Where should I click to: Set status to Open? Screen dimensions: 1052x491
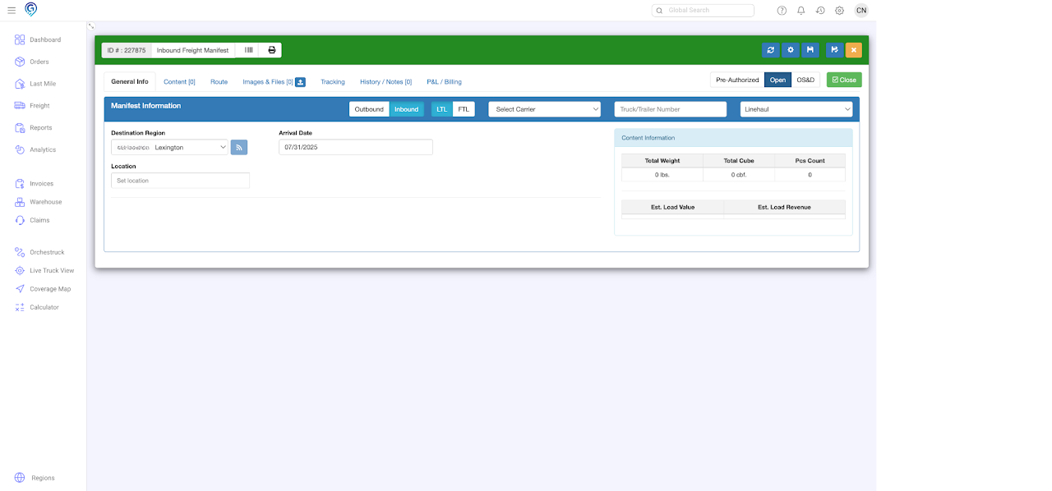pos(777,80)
